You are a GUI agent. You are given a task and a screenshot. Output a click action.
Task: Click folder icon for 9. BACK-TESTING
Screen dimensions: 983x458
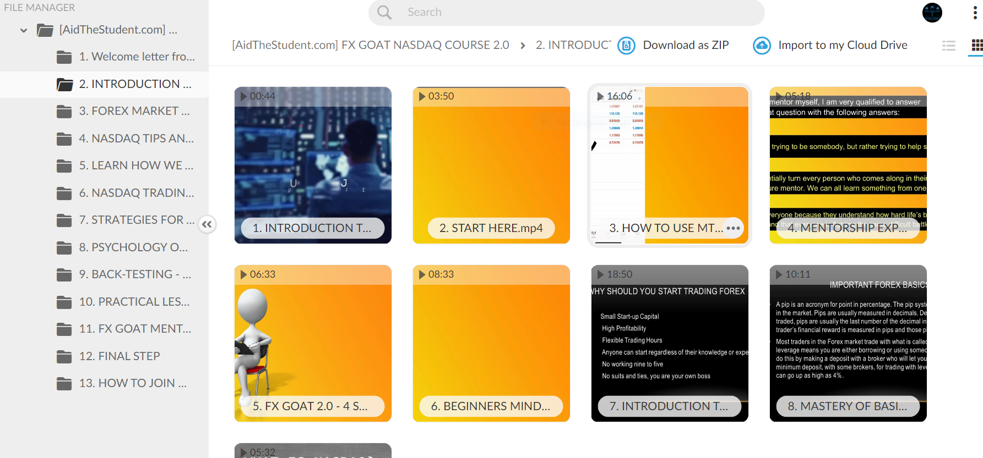click(64, 275)
